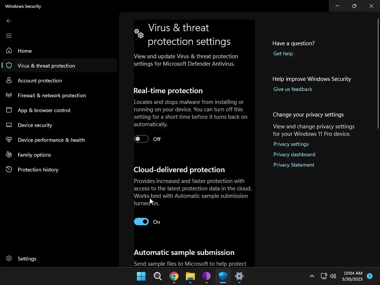Viewport: 380px width, 285px height.
Task: Click Help improve Windows Security heading
Action: pyautogui.click(x=312, y=79)
